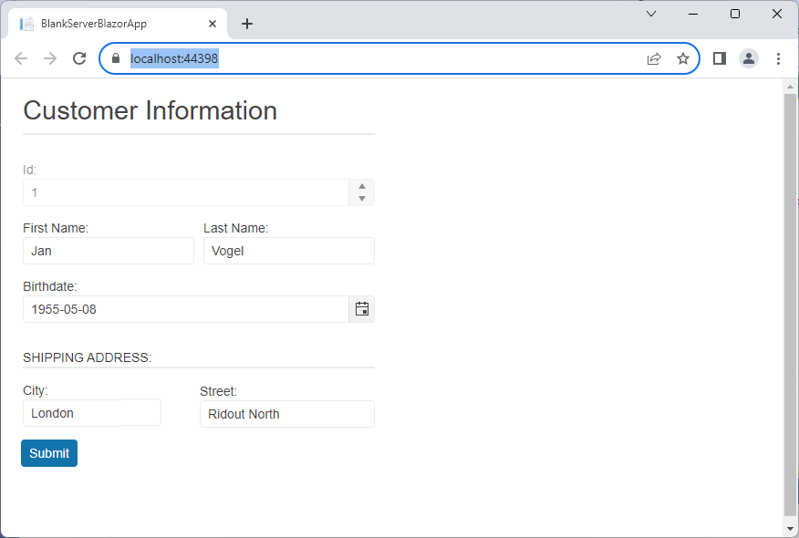This screenshot has width=799, height=538.
Task: Click into the Birthdate field 1955-05-08
Action: tap(186, 309)
